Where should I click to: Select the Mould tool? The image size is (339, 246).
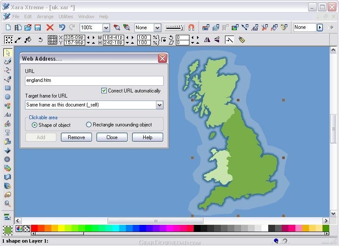8,177
